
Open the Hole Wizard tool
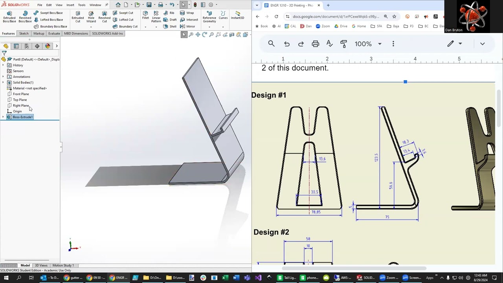91,17
